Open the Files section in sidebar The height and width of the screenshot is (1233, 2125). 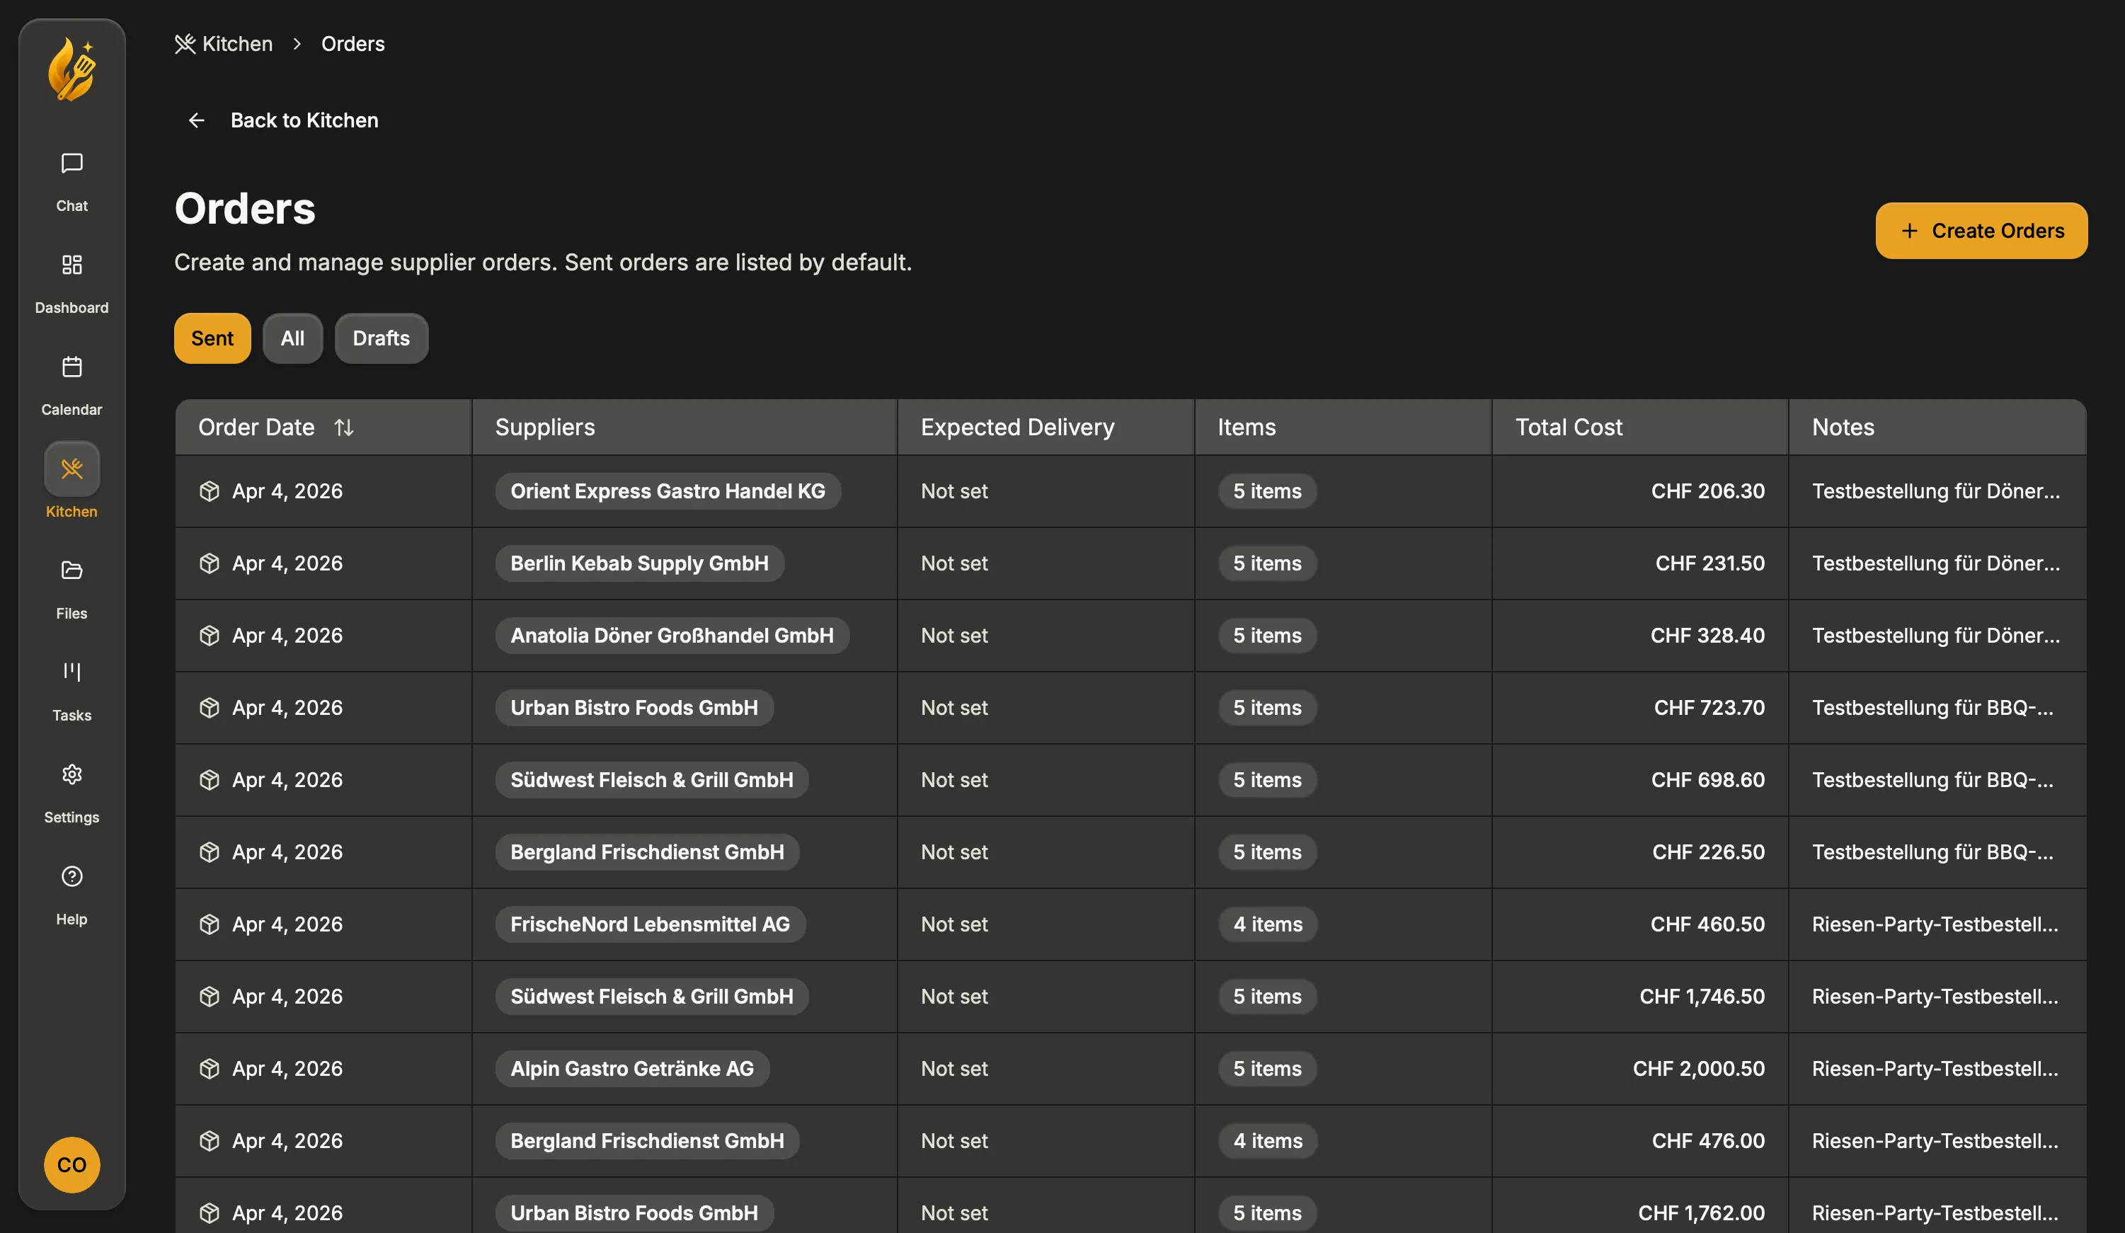click(x=71, y=589)
